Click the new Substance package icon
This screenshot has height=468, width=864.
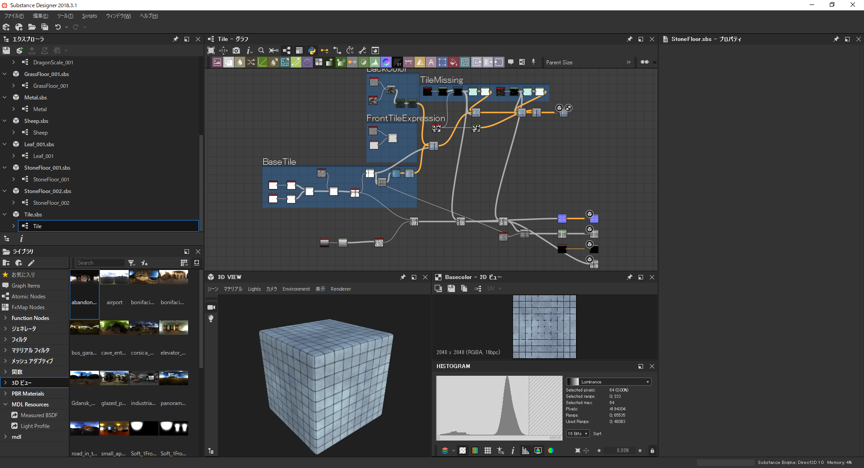coord(6,27)
